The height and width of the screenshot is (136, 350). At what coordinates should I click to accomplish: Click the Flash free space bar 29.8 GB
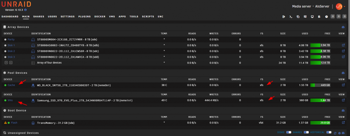[320, 123]
